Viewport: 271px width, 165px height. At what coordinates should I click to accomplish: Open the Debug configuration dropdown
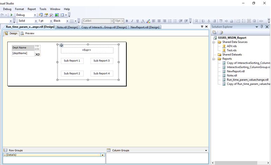(x=35, y=15)
